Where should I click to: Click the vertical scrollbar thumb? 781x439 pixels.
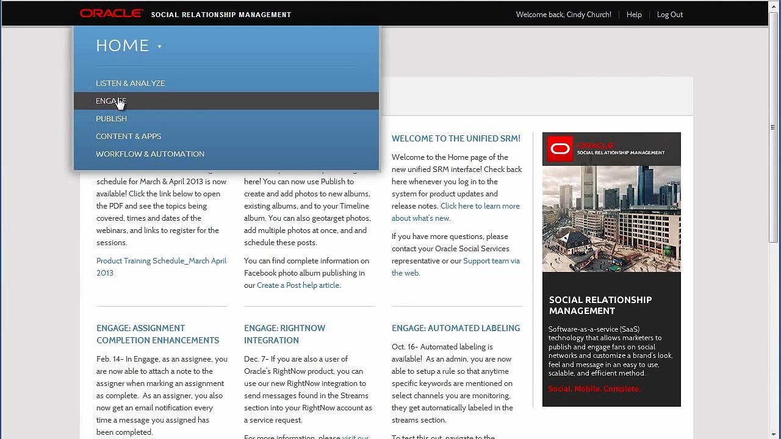774,128
